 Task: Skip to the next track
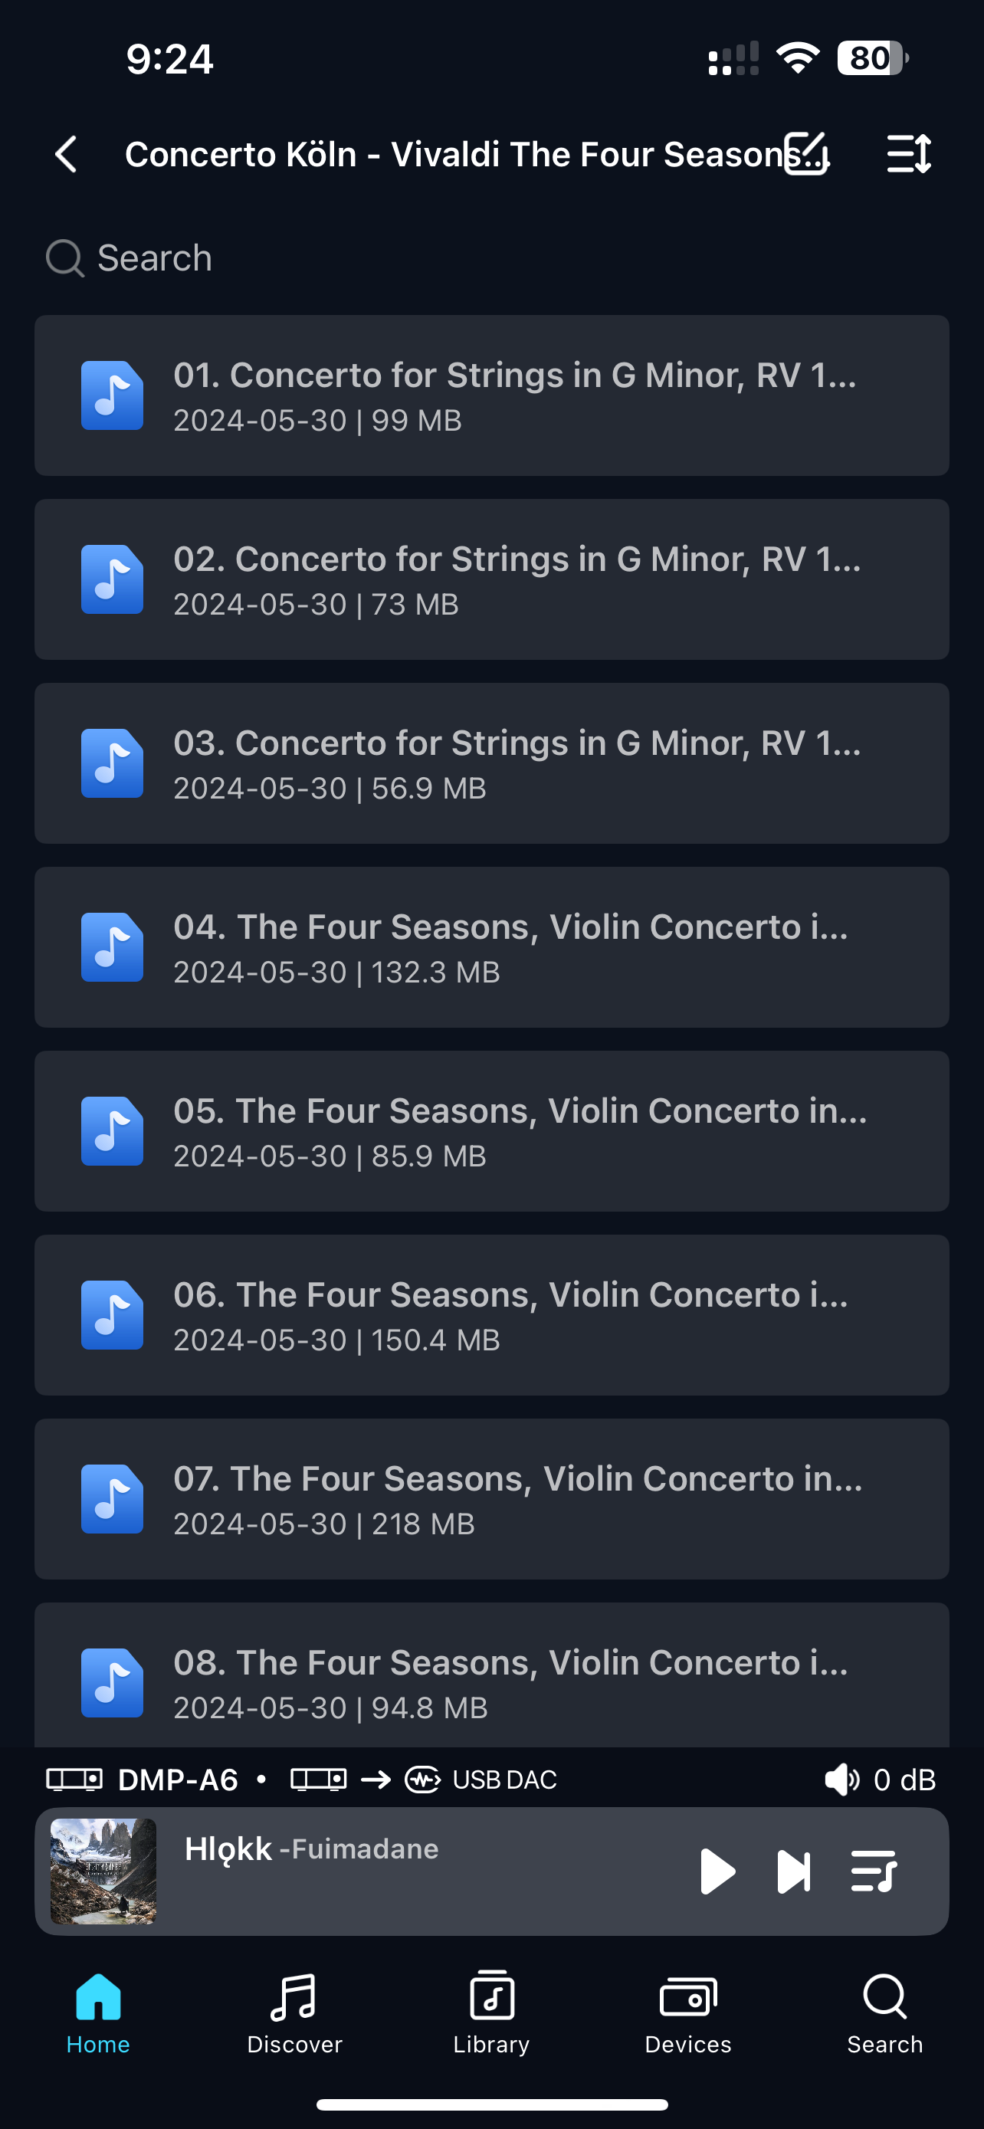(793, 1871)
